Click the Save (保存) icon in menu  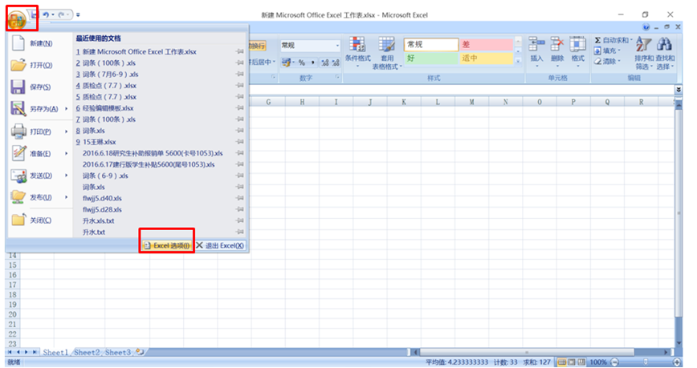(18, 87)
